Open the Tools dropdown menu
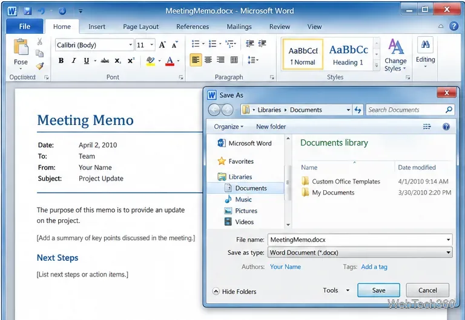This screenshot has width=465, height=320. coord(336,290)
